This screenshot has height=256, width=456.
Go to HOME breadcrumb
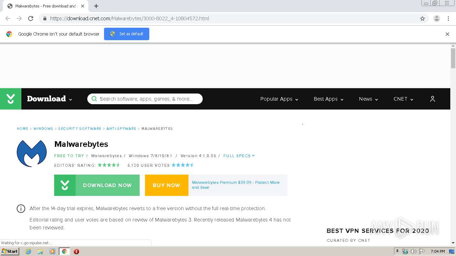[22, 129]
